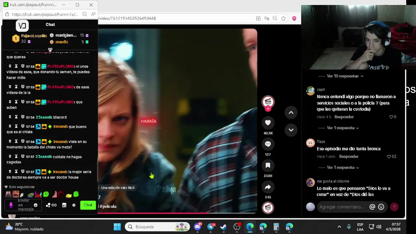
Task: Like the TikTok video with heart icon
Action: pos(268,123)
